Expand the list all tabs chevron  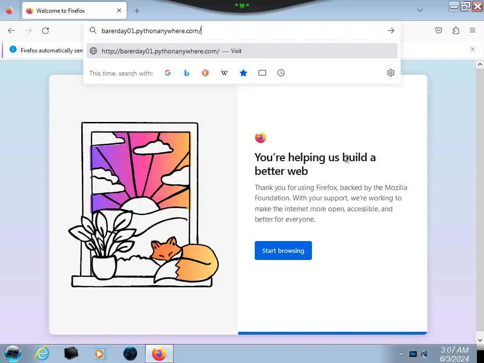click(x=420, y=10)
